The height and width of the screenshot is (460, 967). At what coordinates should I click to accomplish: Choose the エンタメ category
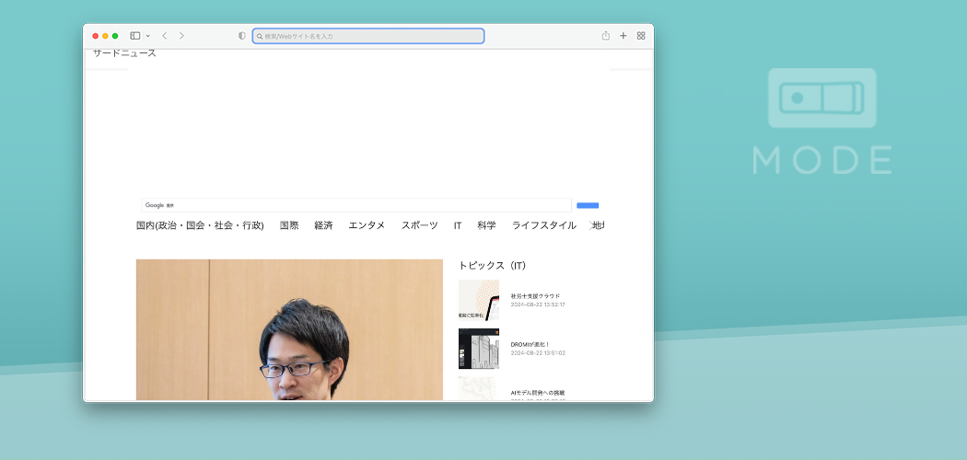367,225
